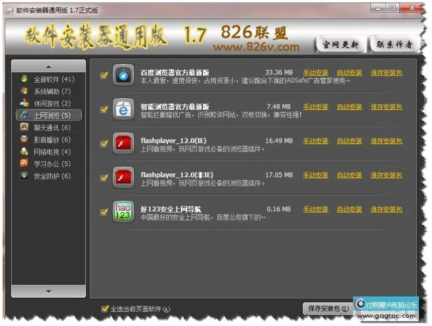Click 保存安装包 link for 智能浏览器
This screenshot has height=326, width=432.
(x=387, y=106)
